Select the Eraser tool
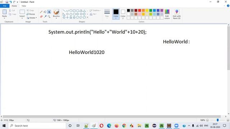Viewport: 230px width, 129px height. point(41,16)
